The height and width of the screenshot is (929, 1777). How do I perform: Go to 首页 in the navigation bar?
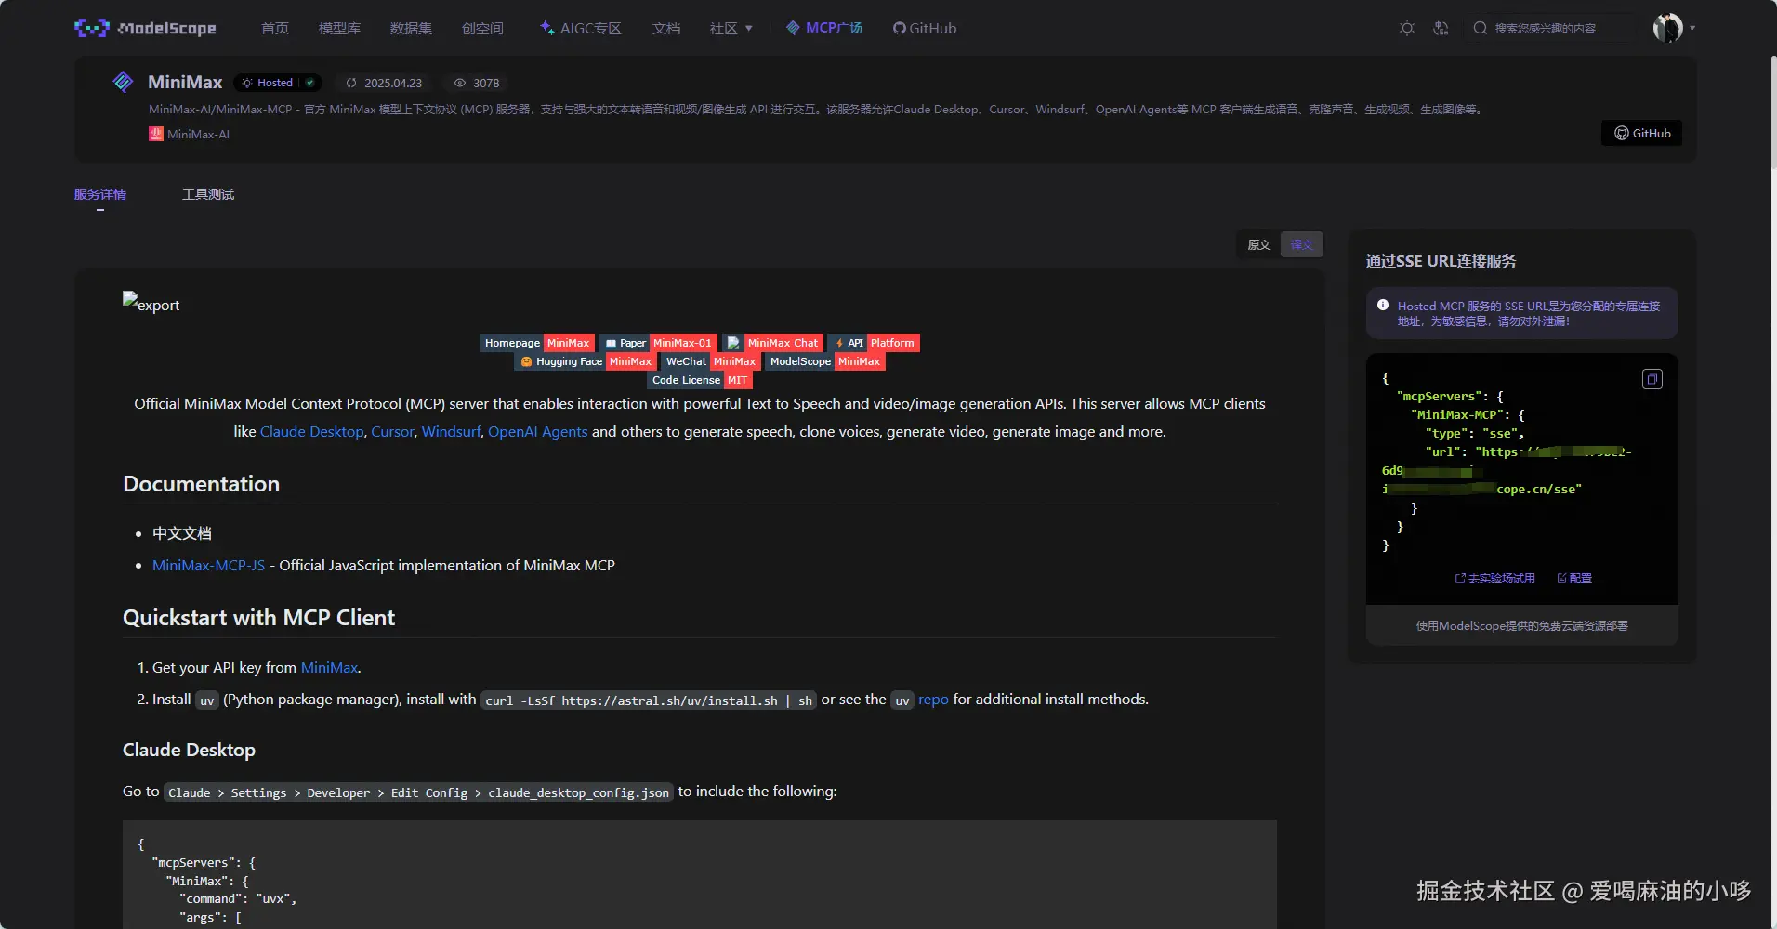(275, 28)
